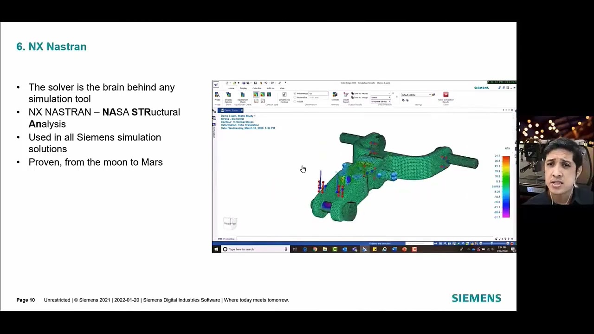The height and width of the screenshot is (334, 594).
Task: Click the Solid Edge application button
Action: point(216,84)
